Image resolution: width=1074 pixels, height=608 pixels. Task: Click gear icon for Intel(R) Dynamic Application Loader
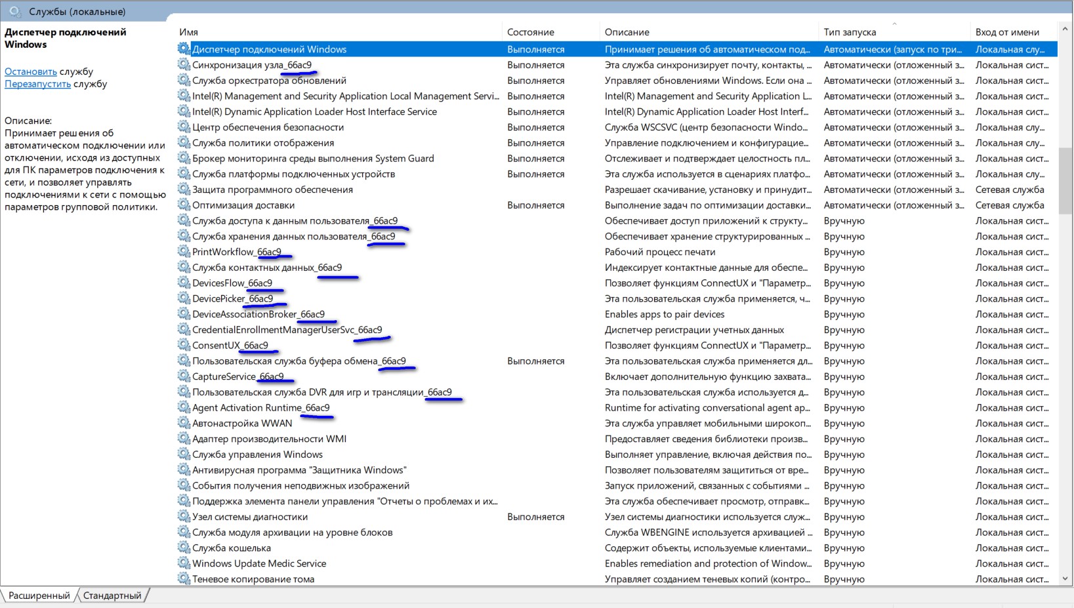(184, 111)
